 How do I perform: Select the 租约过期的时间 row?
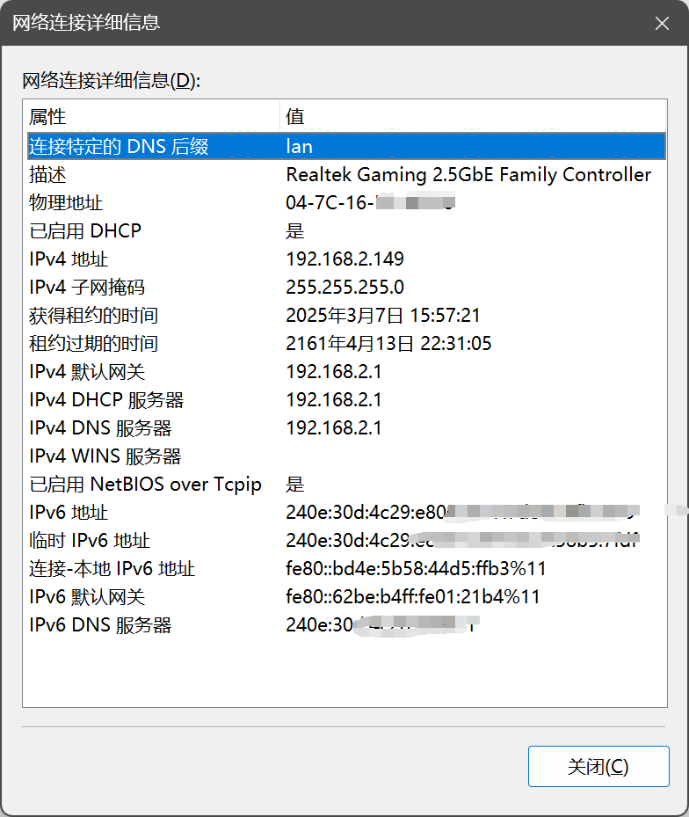coord(93,344)
